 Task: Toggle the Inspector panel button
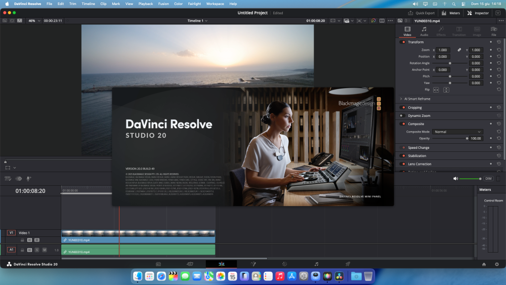(478, 13)
